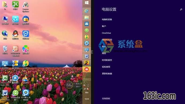Switch to 360 browser on the taskbar
The width and height of the screenshot is (185, 104).
[x=87, y=30]
